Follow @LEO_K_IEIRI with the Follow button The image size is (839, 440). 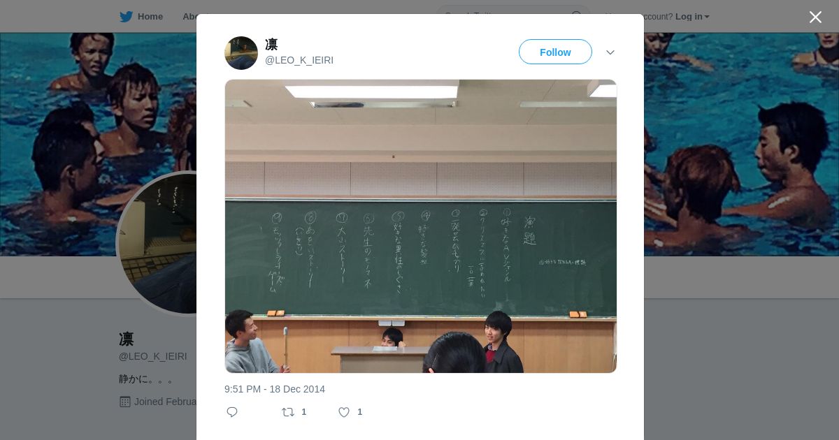[x=555, y=52]
